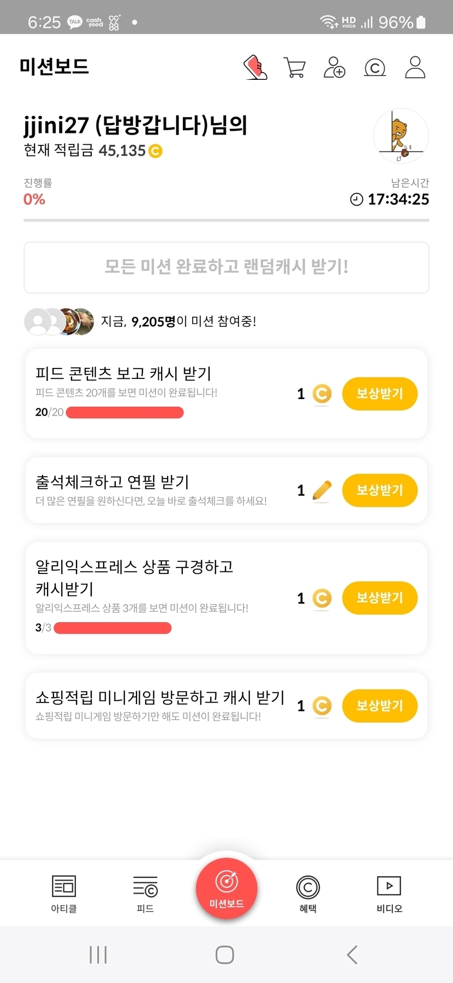
Task: Switch to the 아티클 tab
Action: [x=64, y=893]
